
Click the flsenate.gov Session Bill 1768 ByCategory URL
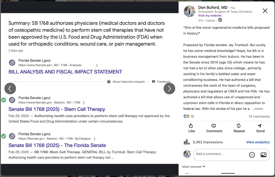coord(54,139)
